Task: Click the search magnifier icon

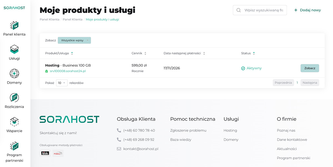Action: pyautogui.click(x=238, y=10)
